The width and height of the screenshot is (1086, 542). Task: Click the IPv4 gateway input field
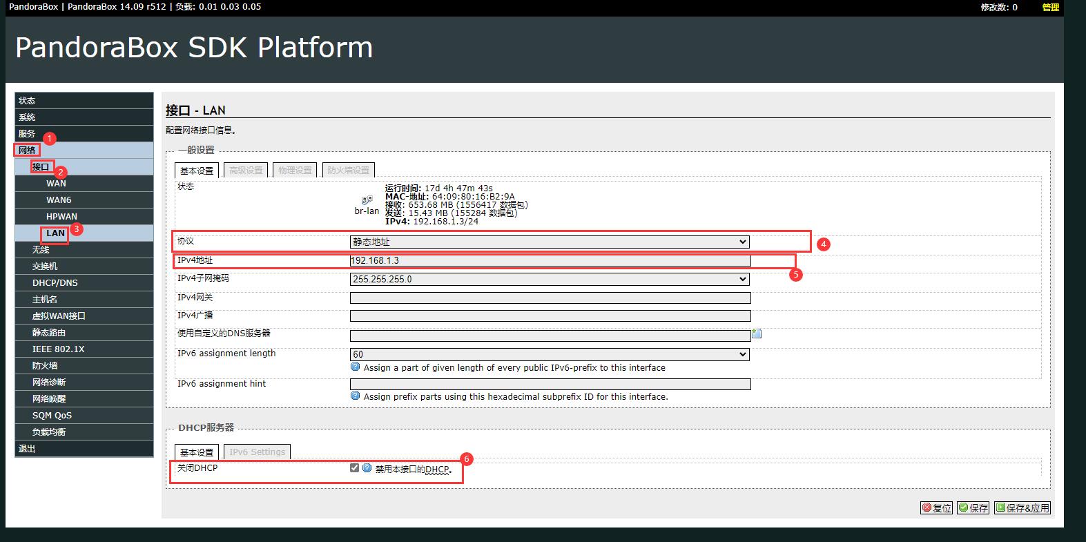pyautogui.click(x=550, y=298)
